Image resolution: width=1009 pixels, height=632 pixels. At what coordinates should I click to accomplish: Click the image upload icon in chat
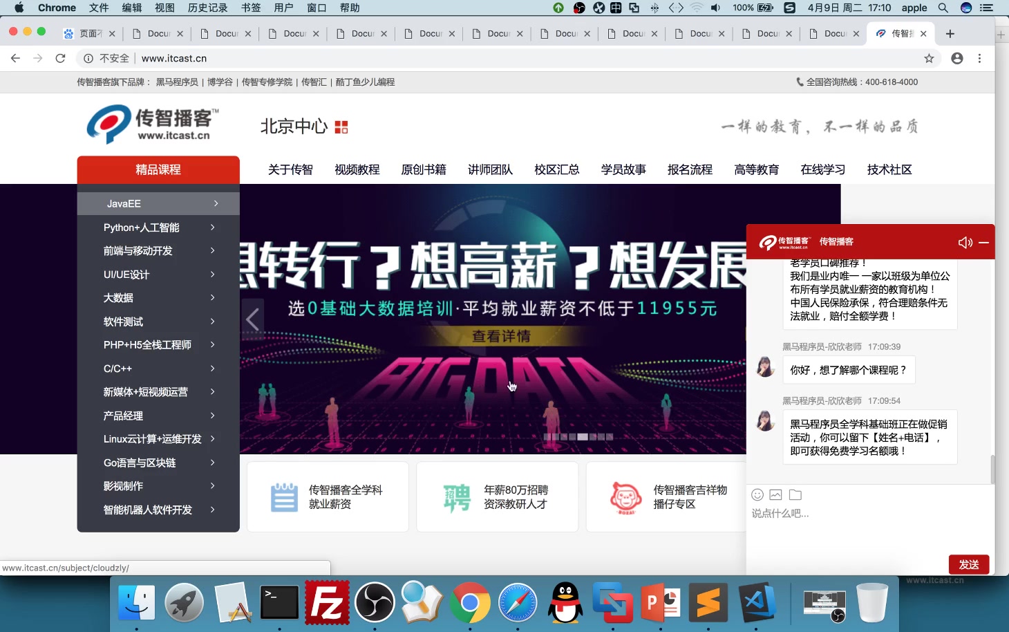(x=776, y=494)
